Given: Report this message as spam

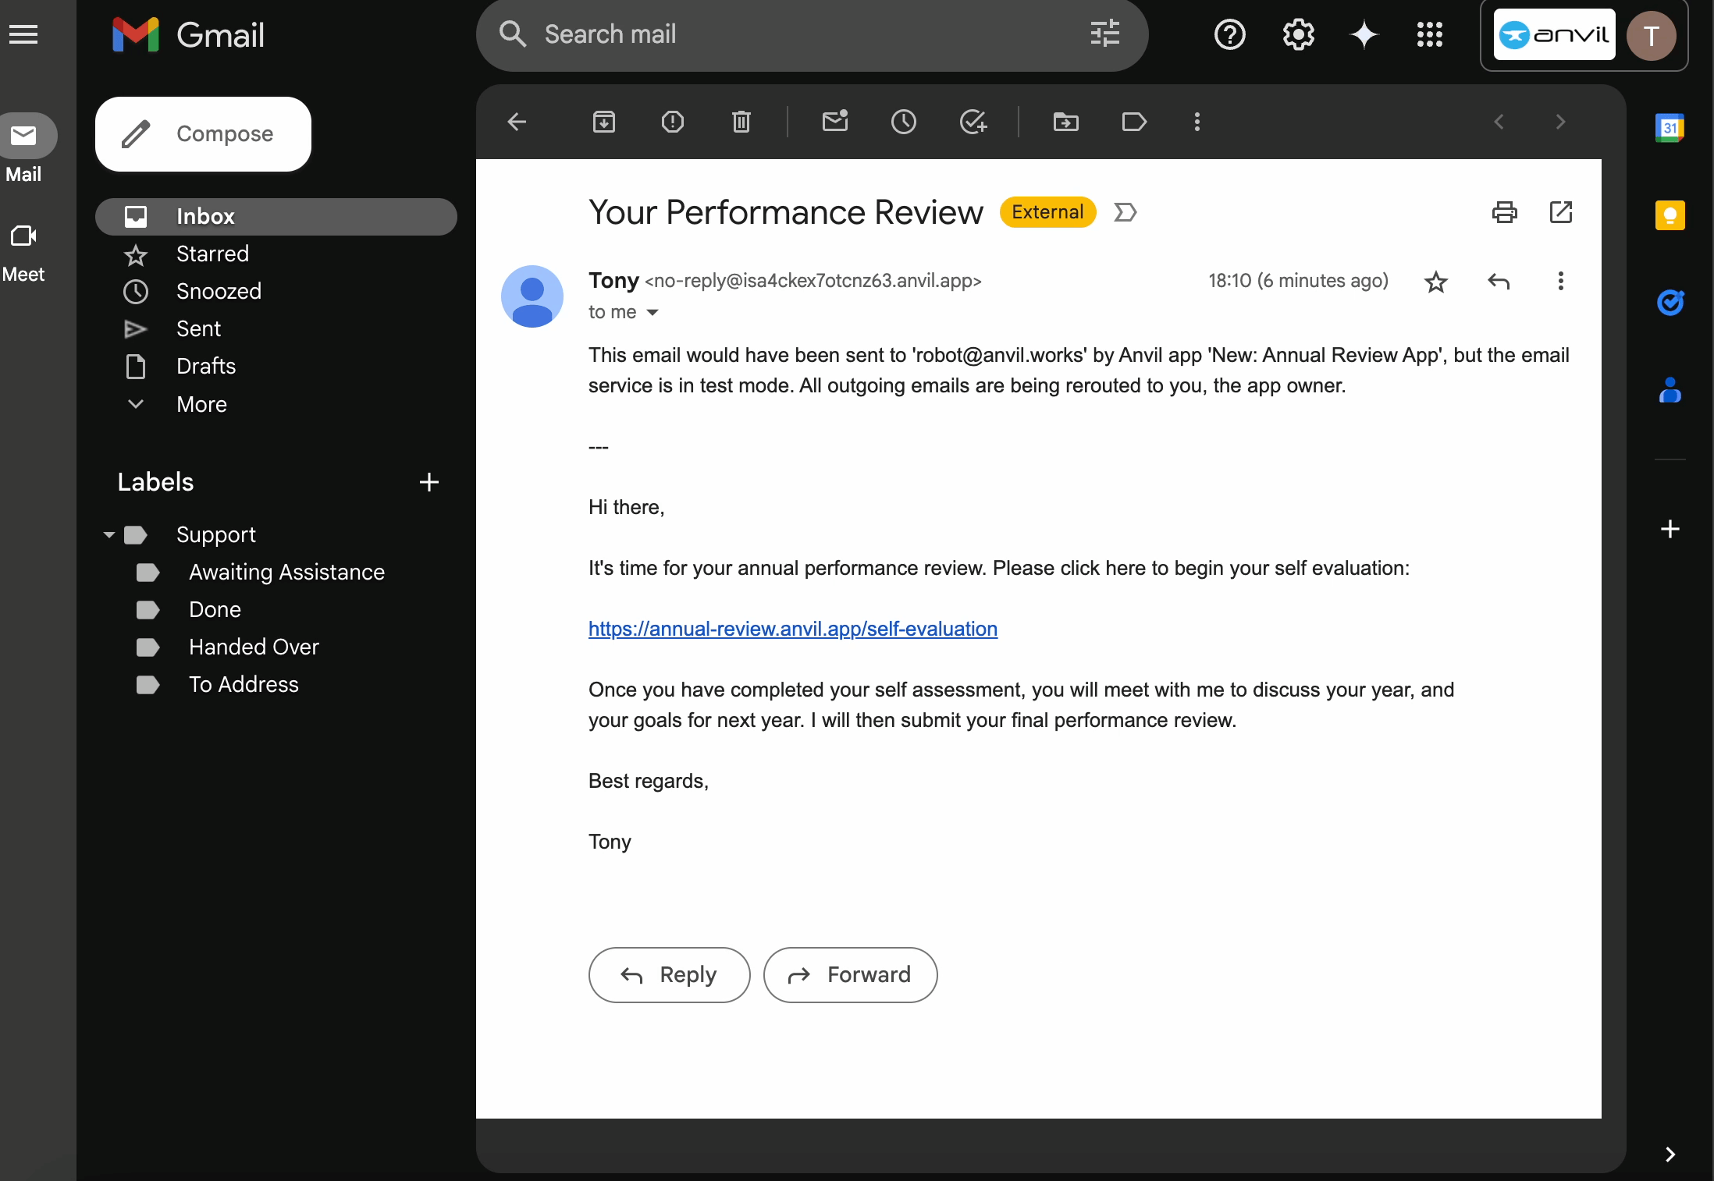Looking at the screenshot, I should [672, 122].
